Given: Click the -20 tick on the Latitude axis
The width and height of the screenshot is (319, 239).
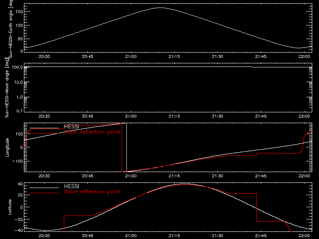Looking at the screenshot, I should 19,219.
